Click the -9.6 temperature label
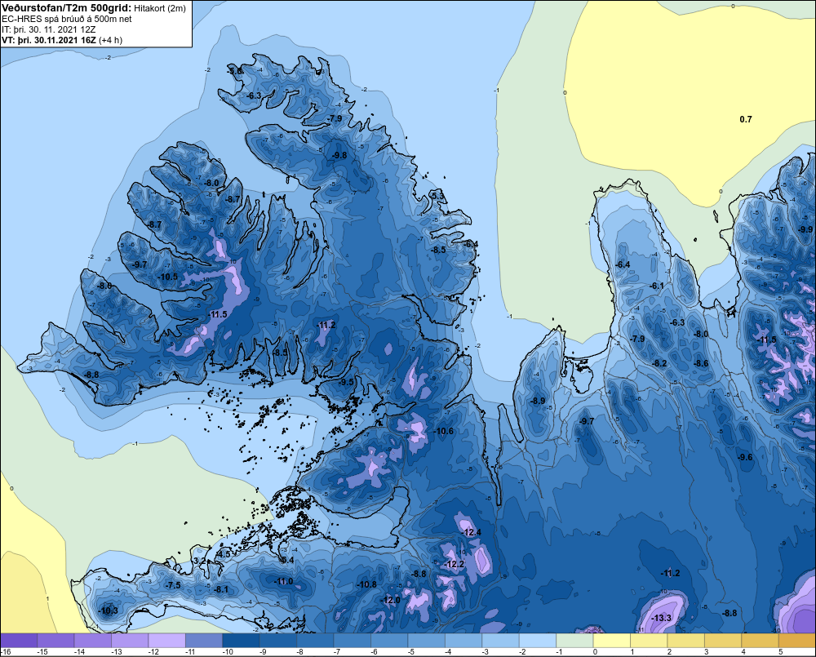The height and width of the screenshot is (657, 816). point(745,457)
